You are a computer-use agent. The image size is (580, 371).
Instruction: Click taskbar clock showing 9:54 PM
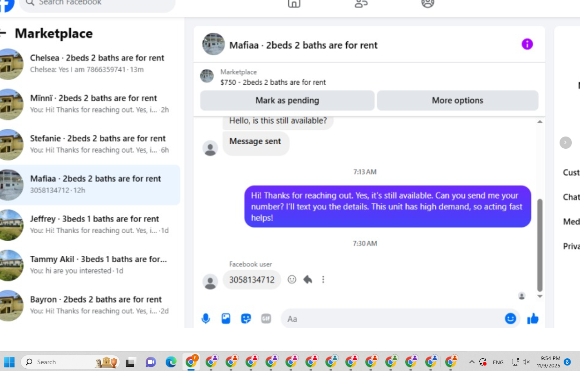click(x=548, y=362)
